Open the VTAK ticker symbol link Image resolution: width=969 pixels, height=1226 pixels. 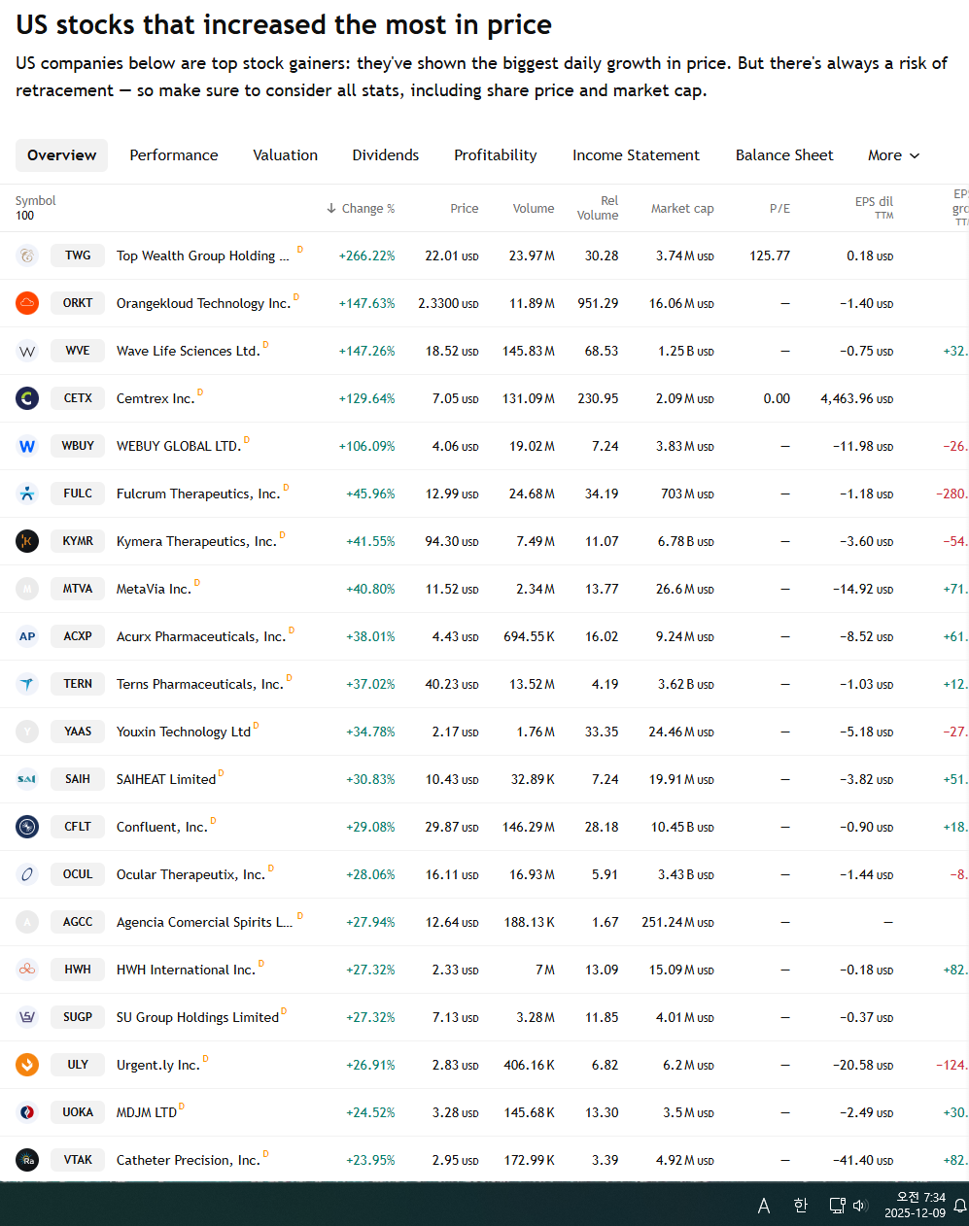click(78, 1160)
